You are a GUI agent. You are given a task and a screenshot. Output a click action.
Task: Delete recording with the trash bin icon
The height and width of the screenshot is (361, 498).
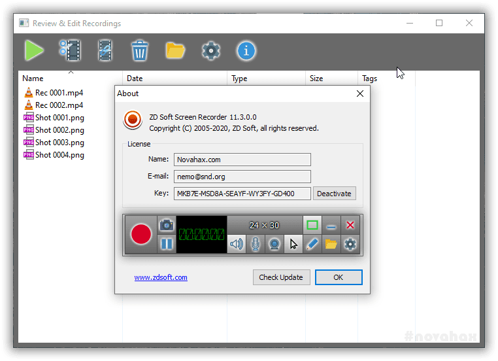[x=140, y=50]
